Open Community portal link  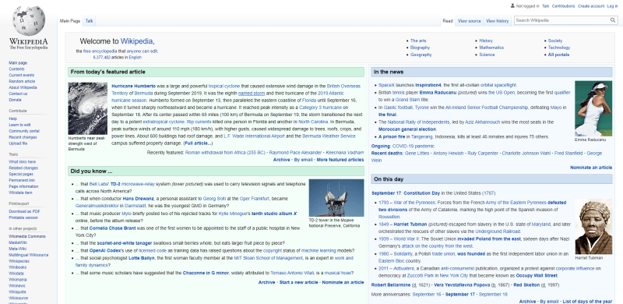[24, 131]
